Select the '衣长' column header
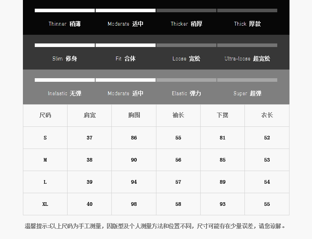The image size is (312, 239). pos(267,115)
